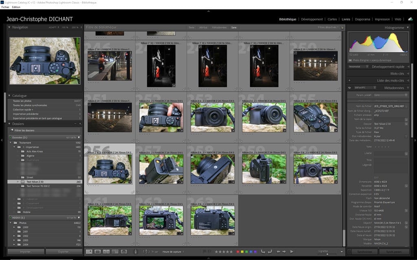Viewport: 417px width, 260px height.
Task: Toggle the HDD05 (E:) volume status light
Action: [10, 218]
